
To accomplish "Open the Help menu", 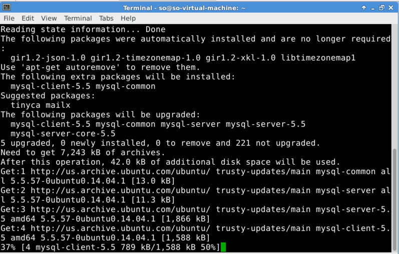I will point(128,18).
